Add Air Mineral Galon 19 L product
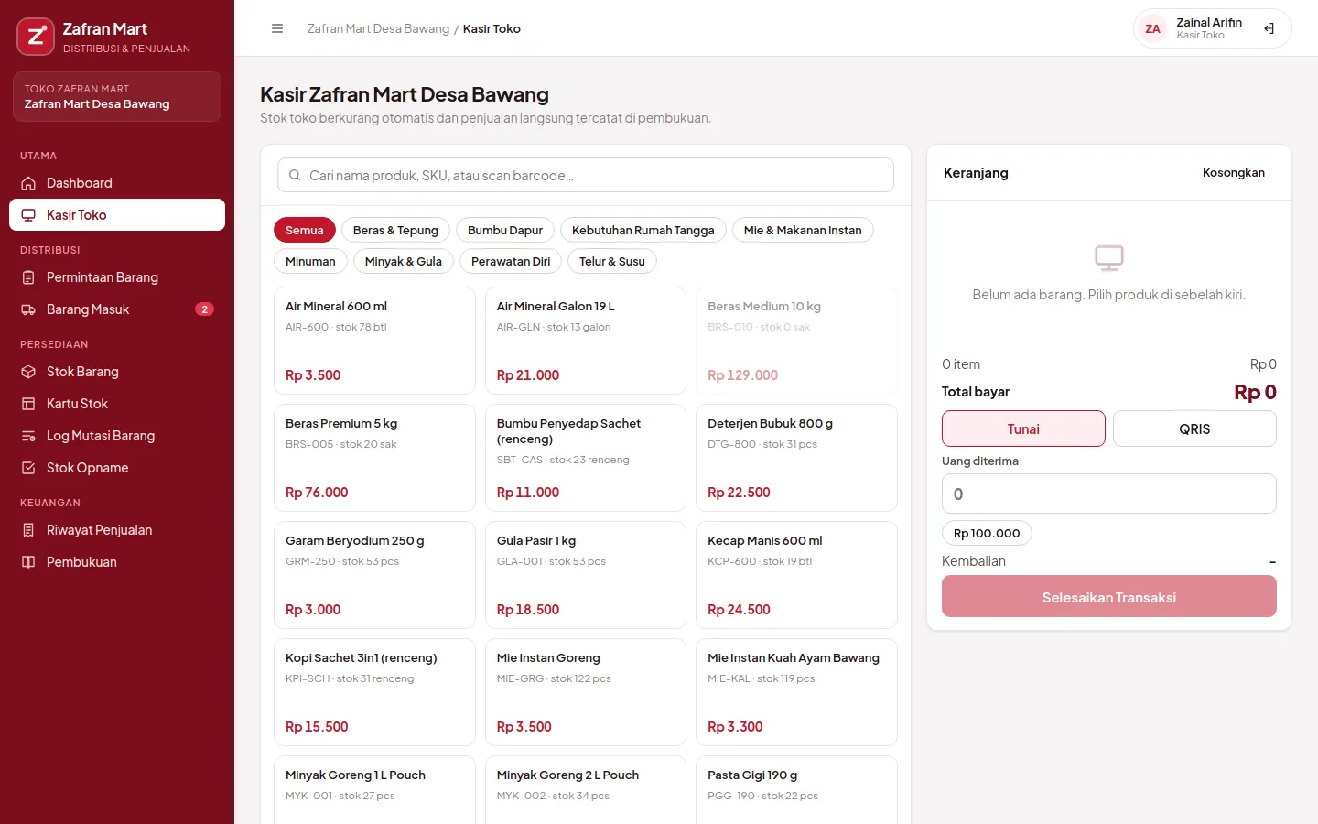Image resolution: width=1318 pixels, height=824 pixels. [x=586, y=341]
